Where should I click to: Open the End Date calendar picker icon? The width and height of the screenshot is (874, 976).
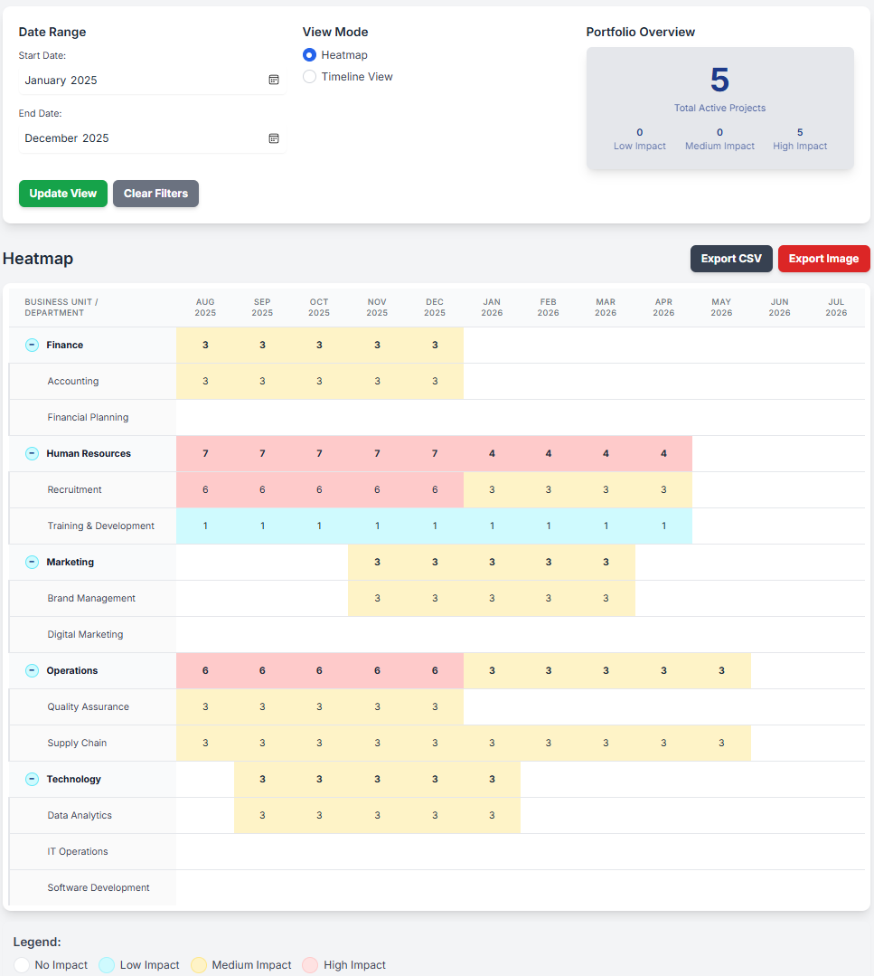click(274, 138)
